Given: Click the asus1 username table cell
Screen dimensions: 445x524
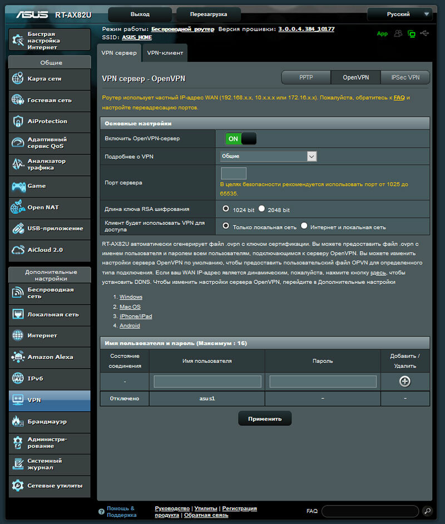Looking at the screenshot, I should [207, 398].
